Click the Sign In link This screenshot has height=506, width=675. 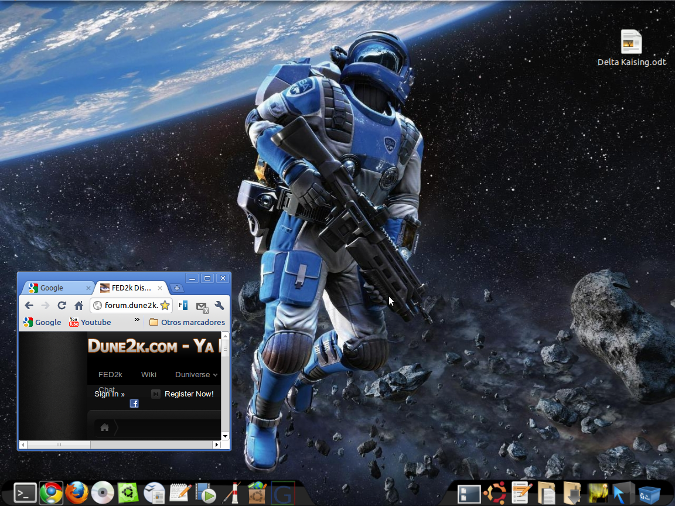click(110, 394)
